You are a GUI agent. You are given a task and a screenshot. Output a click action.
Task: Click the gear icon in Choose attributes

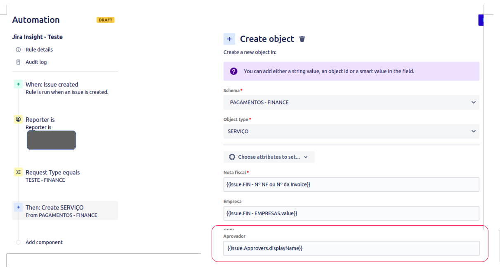232,157
